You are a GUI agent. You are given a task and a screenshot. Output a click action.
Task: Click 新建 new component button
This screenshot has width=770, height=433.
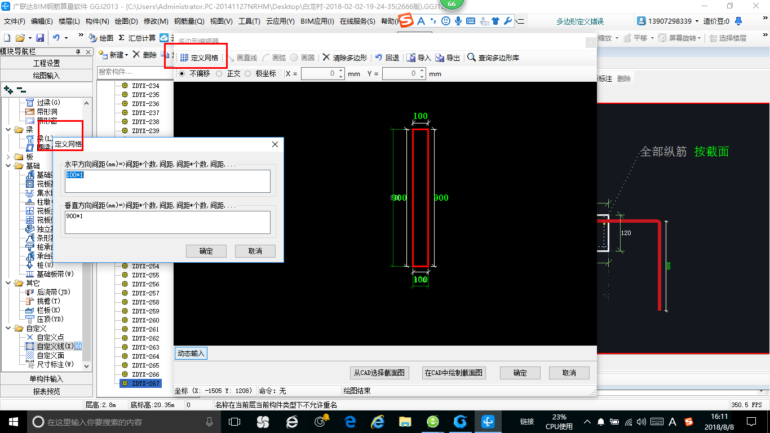pos(112,55)
